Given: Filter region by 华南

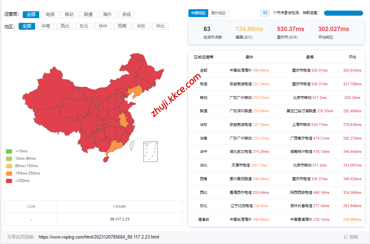Looking at the screenshot, I should click(46, 26).
